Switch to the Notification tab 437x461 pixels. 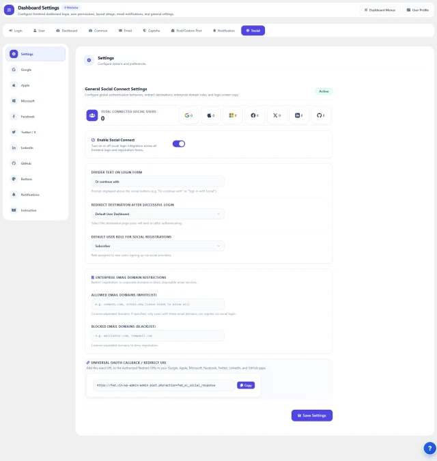coord(224,31)
